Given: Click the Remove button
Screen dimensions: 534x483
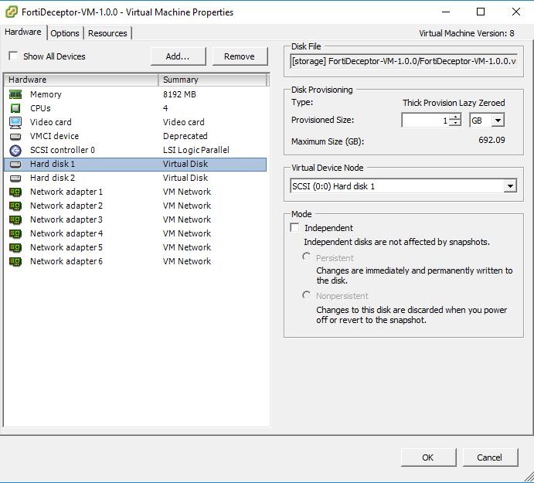Looking at the screenshot, I should click(x=240, y=56).
